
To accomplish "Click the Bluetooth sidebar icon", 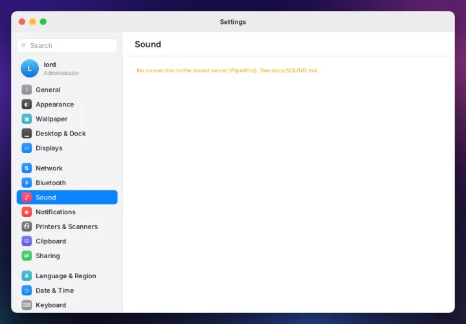I will [27, 183].
